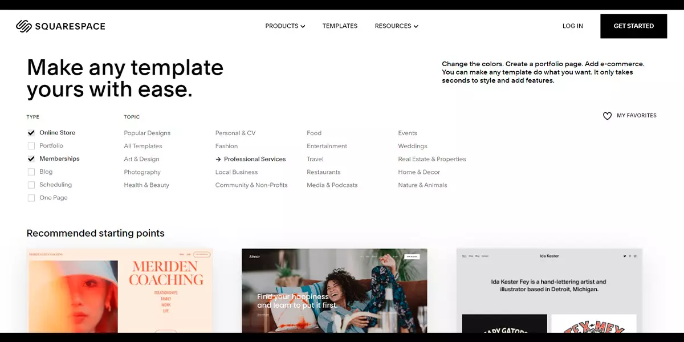Select the Events topic
Image resolution: width=684 pixels, height=342 pixels.
pyautogui.click(x=408, y=133)
